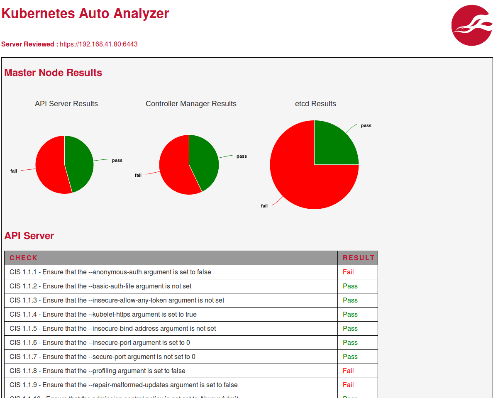Click the Pass result for CIS 1.1.7

[350, 357]
